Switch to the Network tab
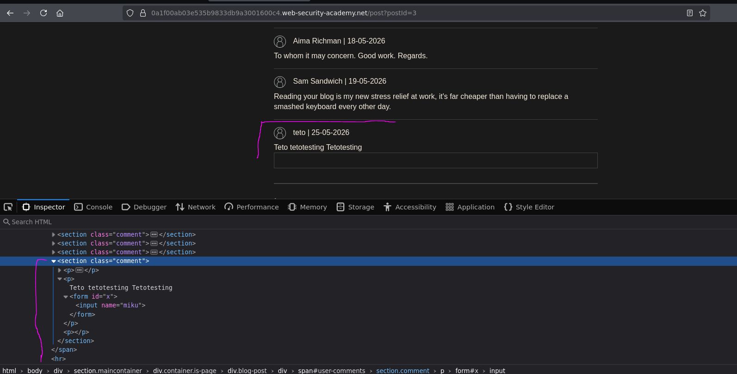The width and height of the screenshot is (737, 374). coord(196,207)
